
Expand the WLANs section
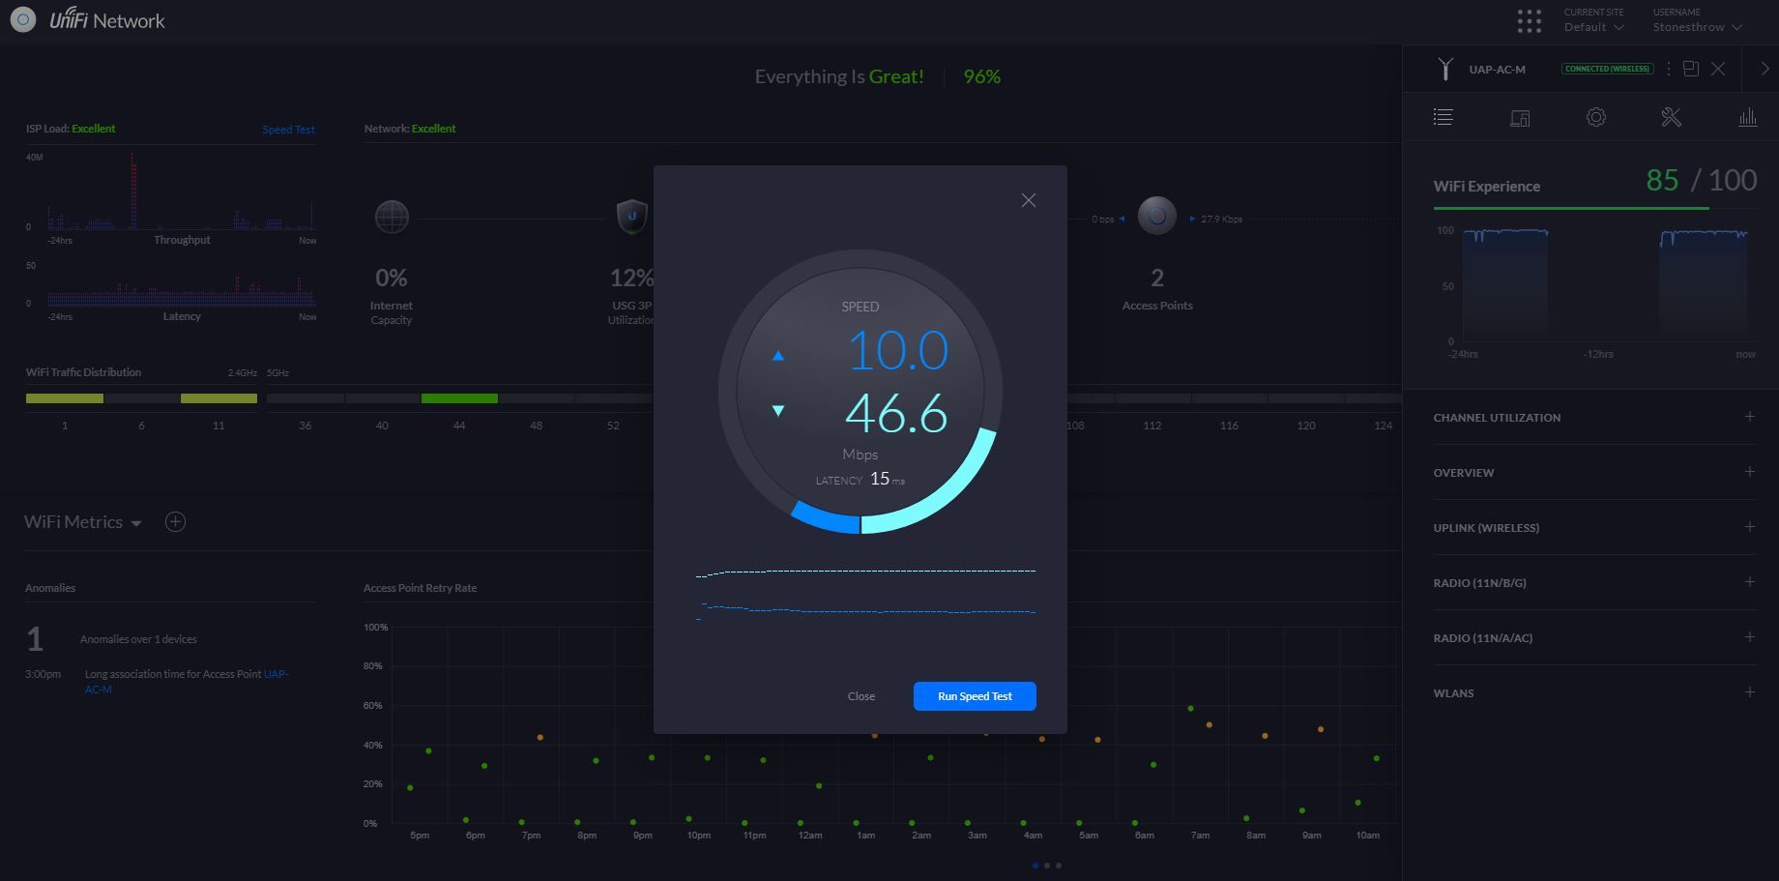pos(1749,692)
